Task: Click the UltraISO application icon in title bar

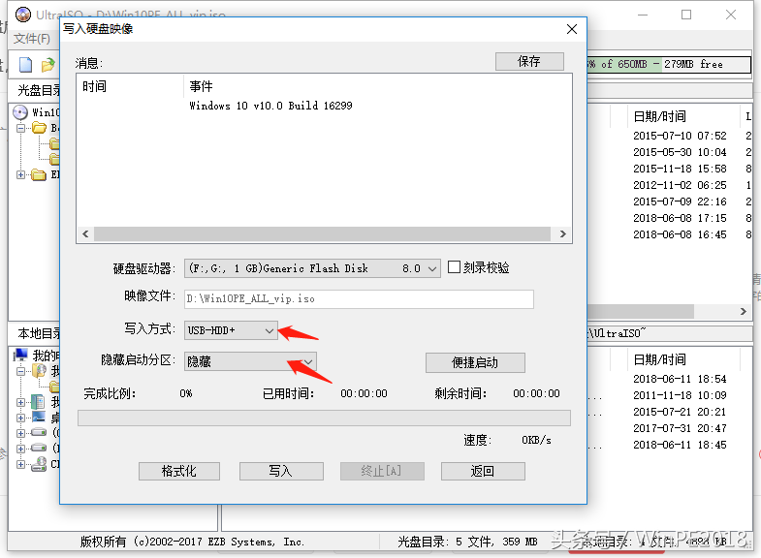Action: click(x=23, y=15)
